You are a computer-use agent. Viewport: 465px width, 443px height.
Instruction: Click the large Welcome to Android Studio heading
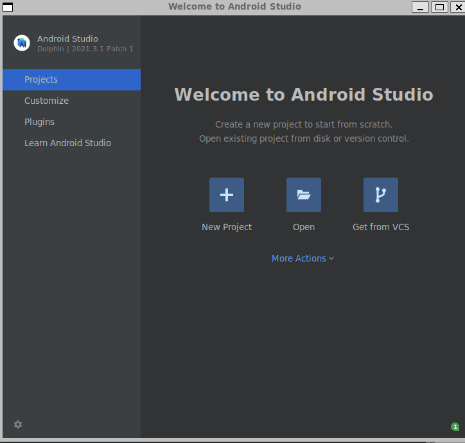point(304,94)
